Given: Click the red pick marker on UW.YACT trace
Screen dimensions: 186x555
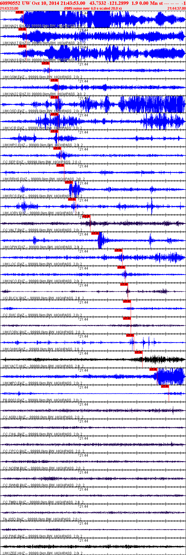Looking at the screenshot, I should [138, 352].
